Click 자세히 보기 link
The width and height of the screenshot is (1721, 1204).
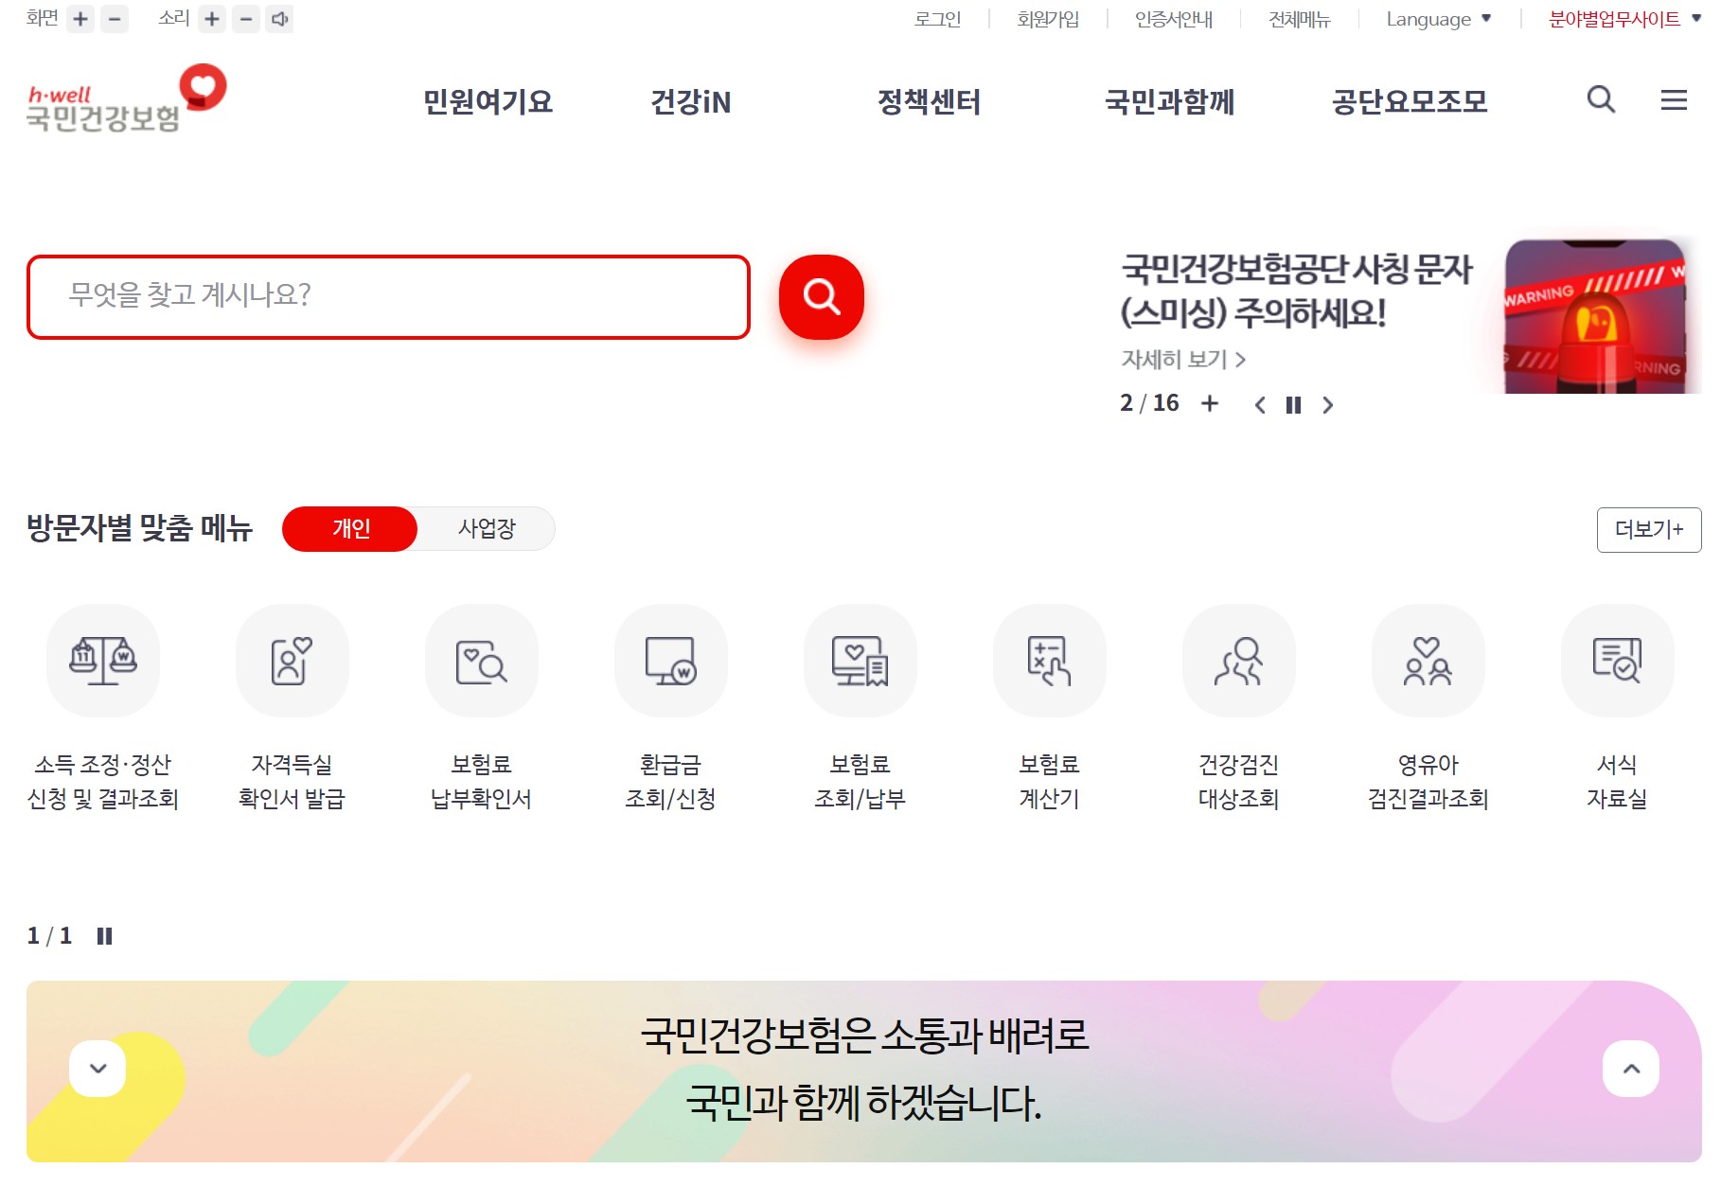tap(1183, 360)
